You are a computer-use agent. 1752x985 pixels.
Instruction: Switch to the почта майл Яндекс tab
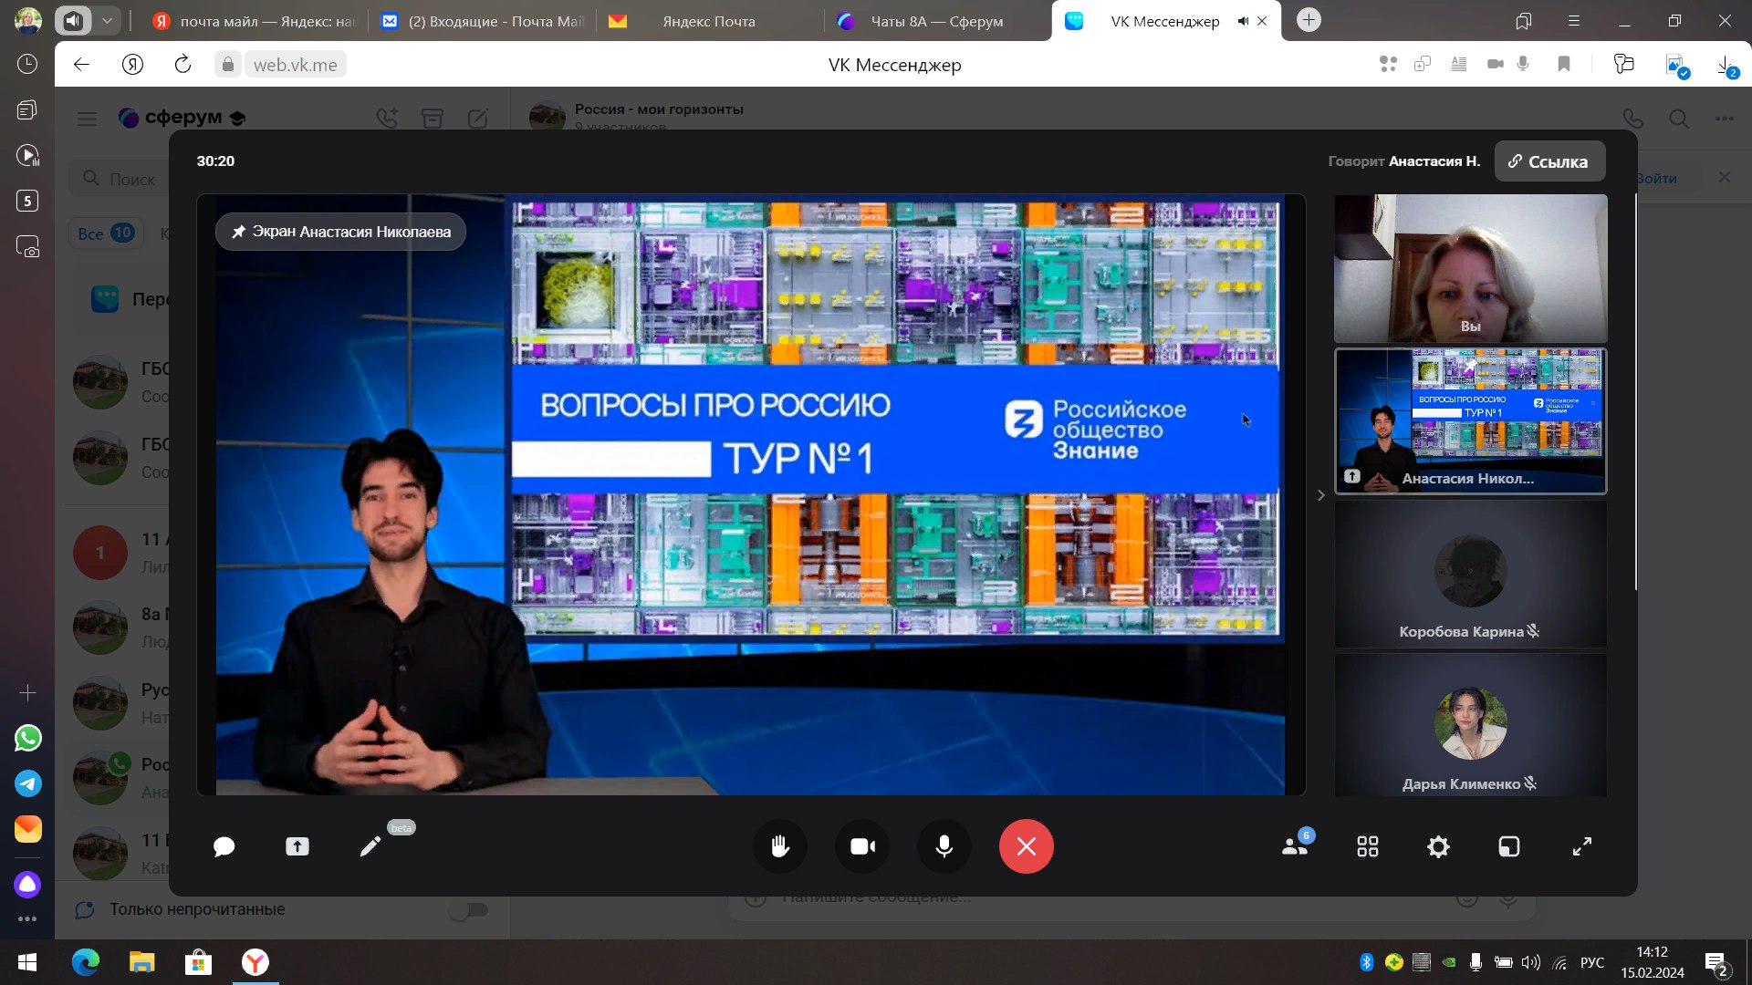(x=253, y=21)
